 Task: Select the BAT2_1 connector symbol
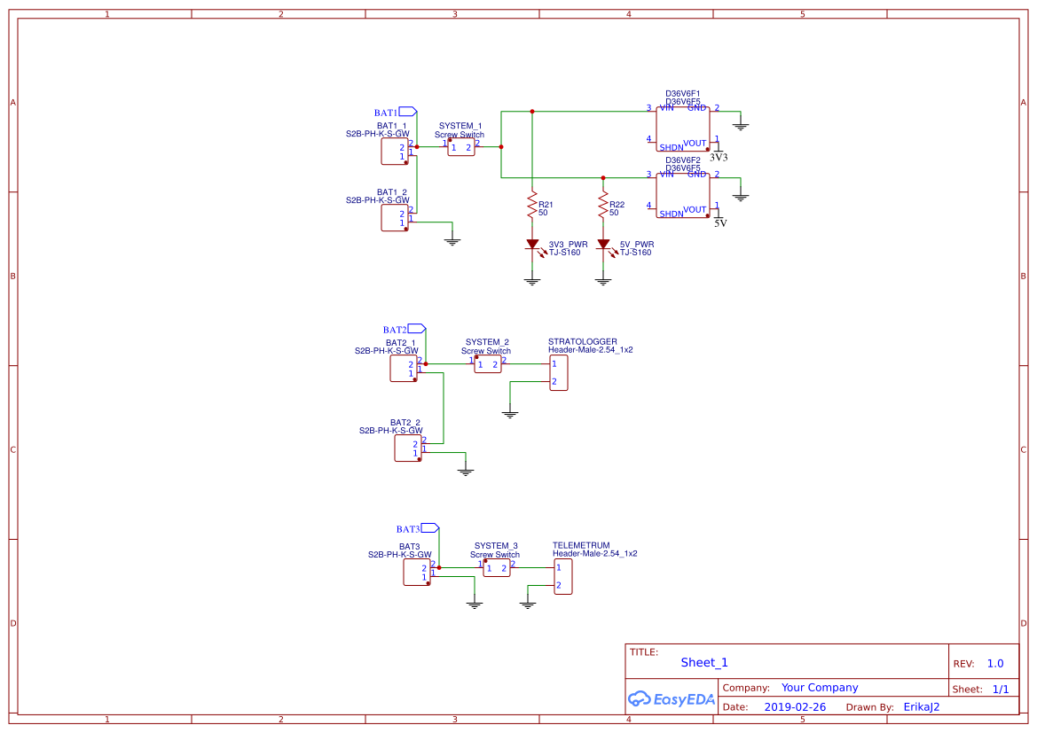[x=404, y=369]
